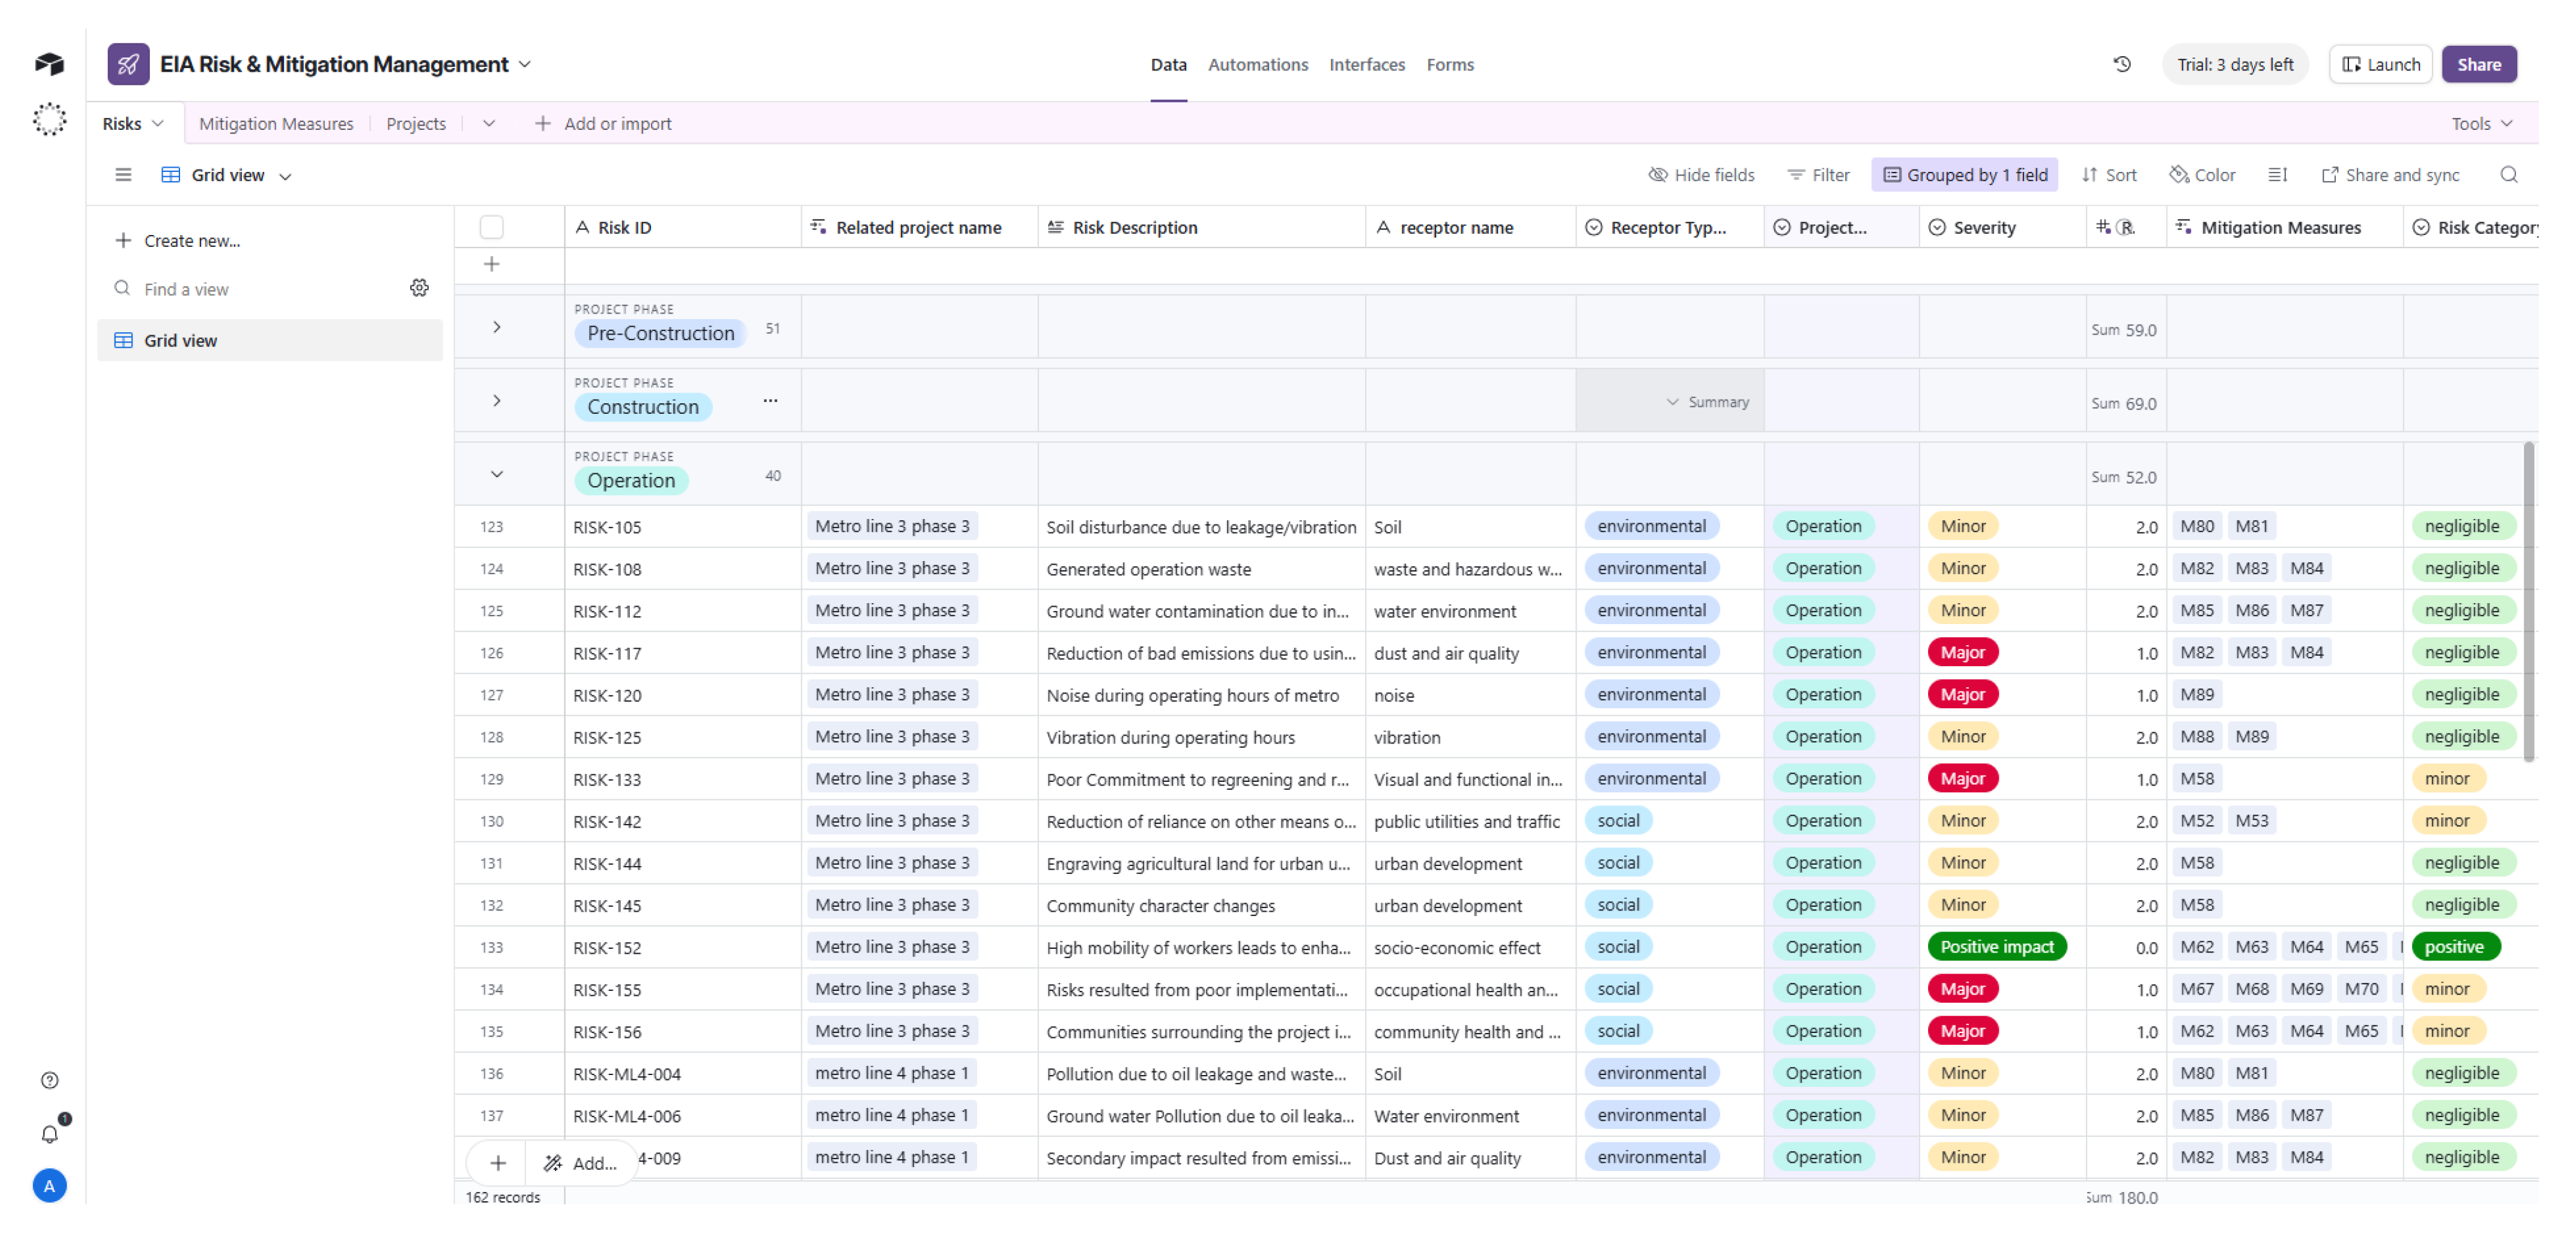Click the rocket base icon

[x=128, y=64]
